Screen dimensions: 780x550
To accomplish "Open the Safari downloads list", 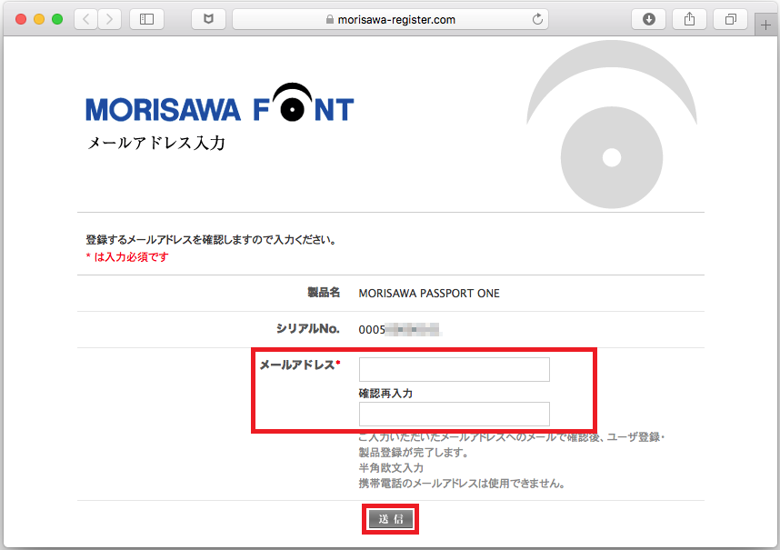I will tap(649, 19).
